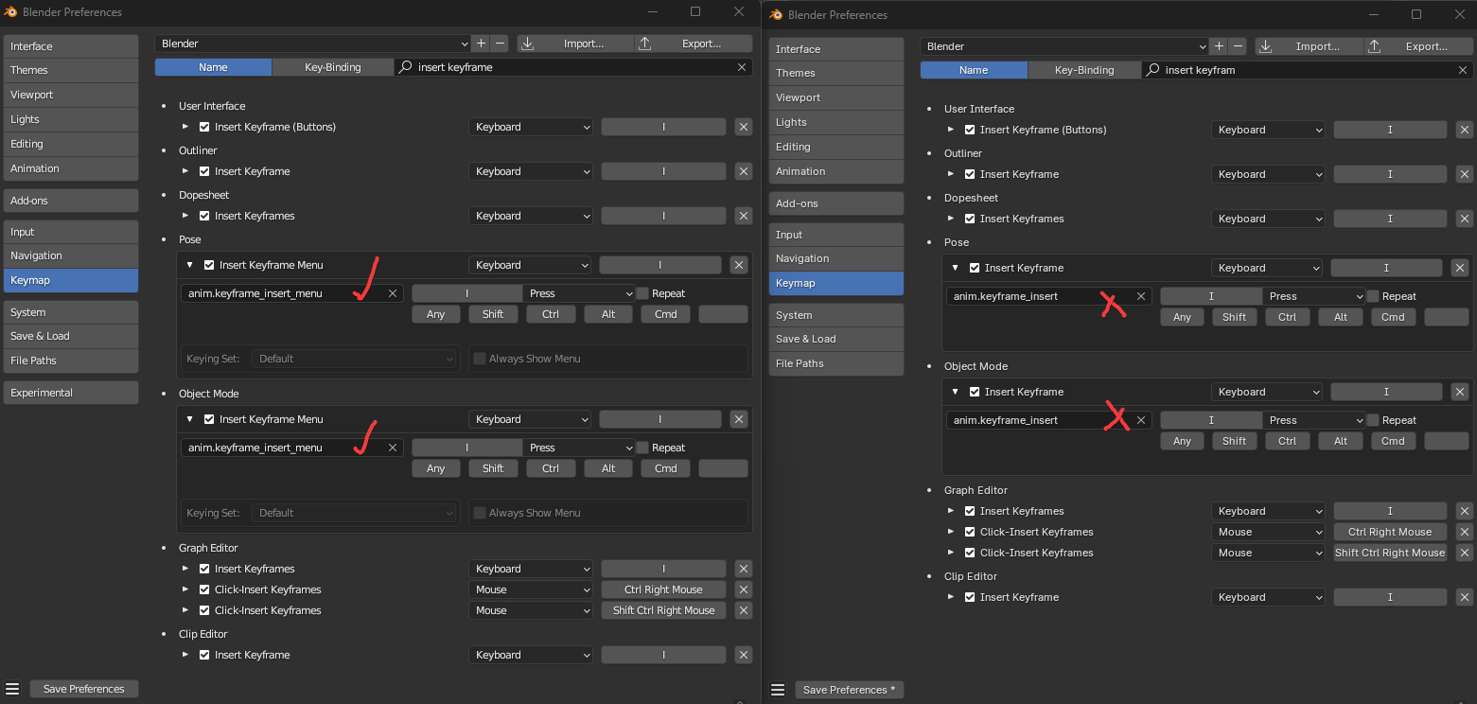Click plus icon to add preset, left window

pyautogui.click(x=481, y=44)
